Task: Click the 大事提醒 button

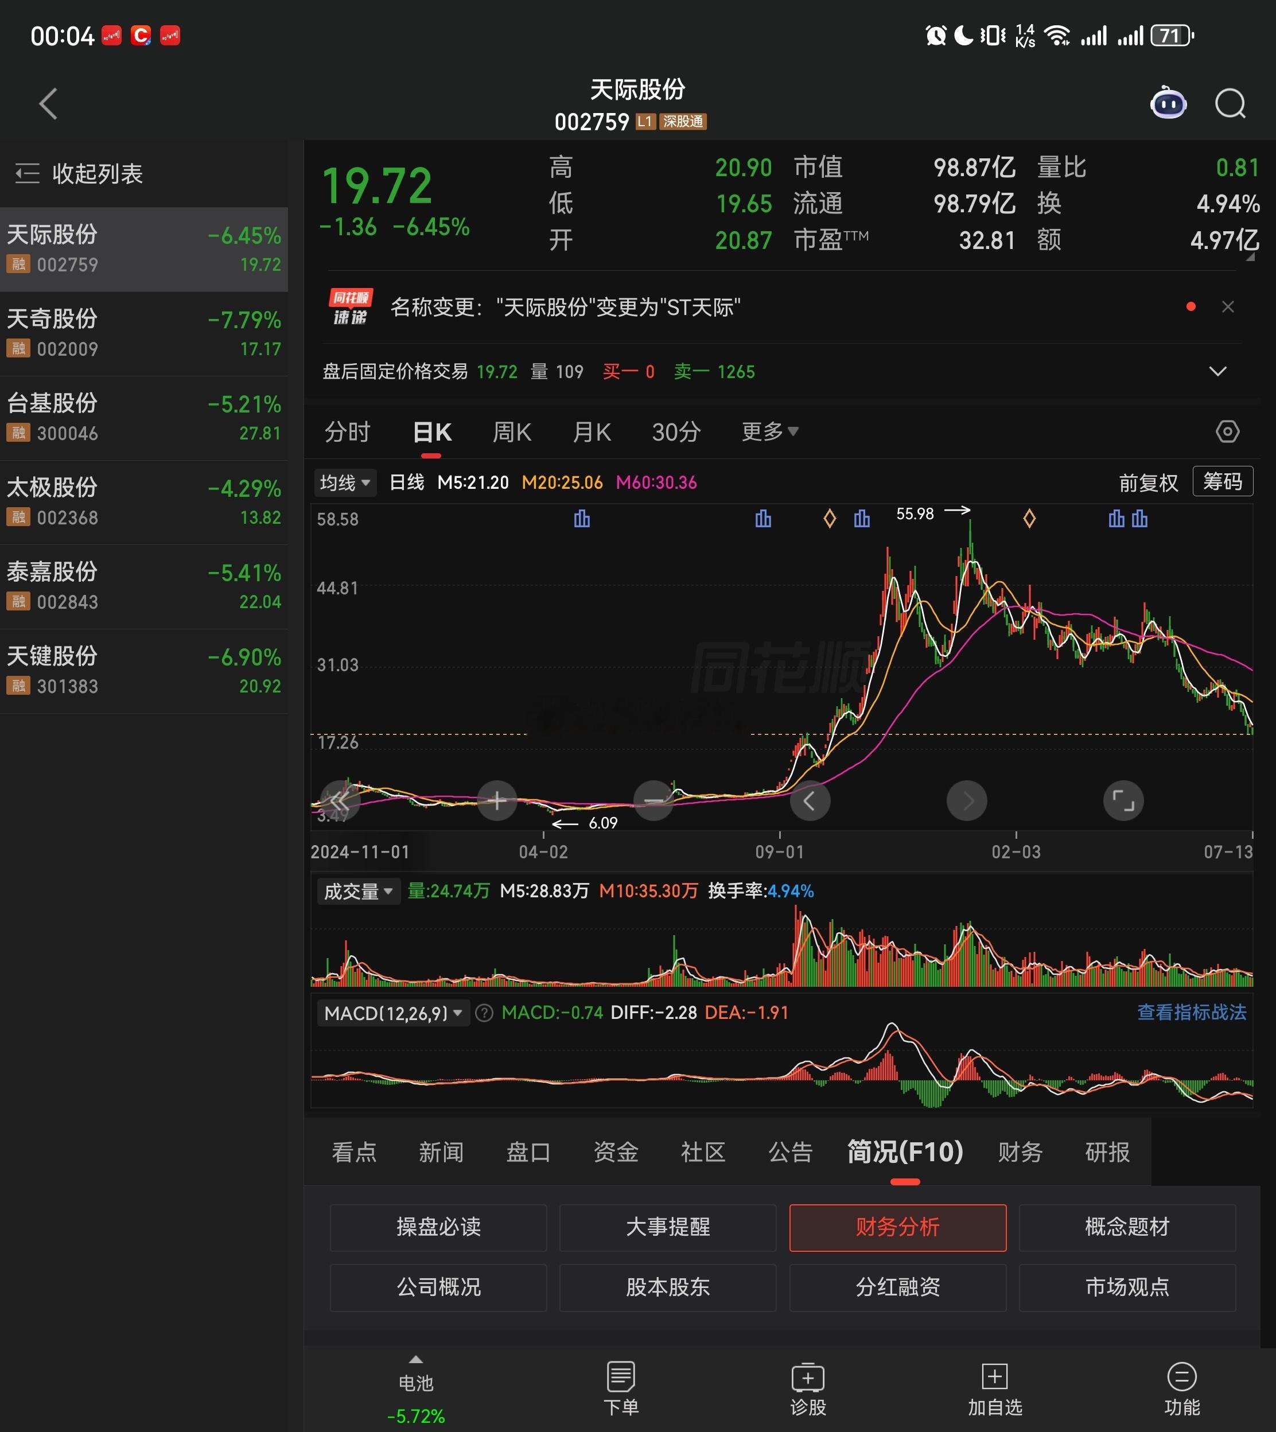Action: tap(668, 1227)
